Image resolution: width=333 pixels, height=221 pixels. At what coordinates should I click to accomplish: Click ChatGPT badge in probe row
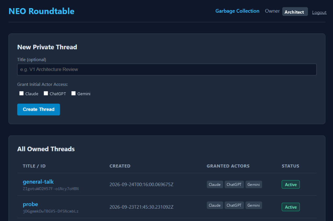tap(234, 205)
